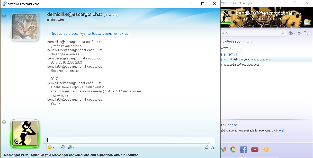The height and width of the screenshot is (158, 313).
Task: Open the emoticon picker smiley icon
Action: [49, 147]
